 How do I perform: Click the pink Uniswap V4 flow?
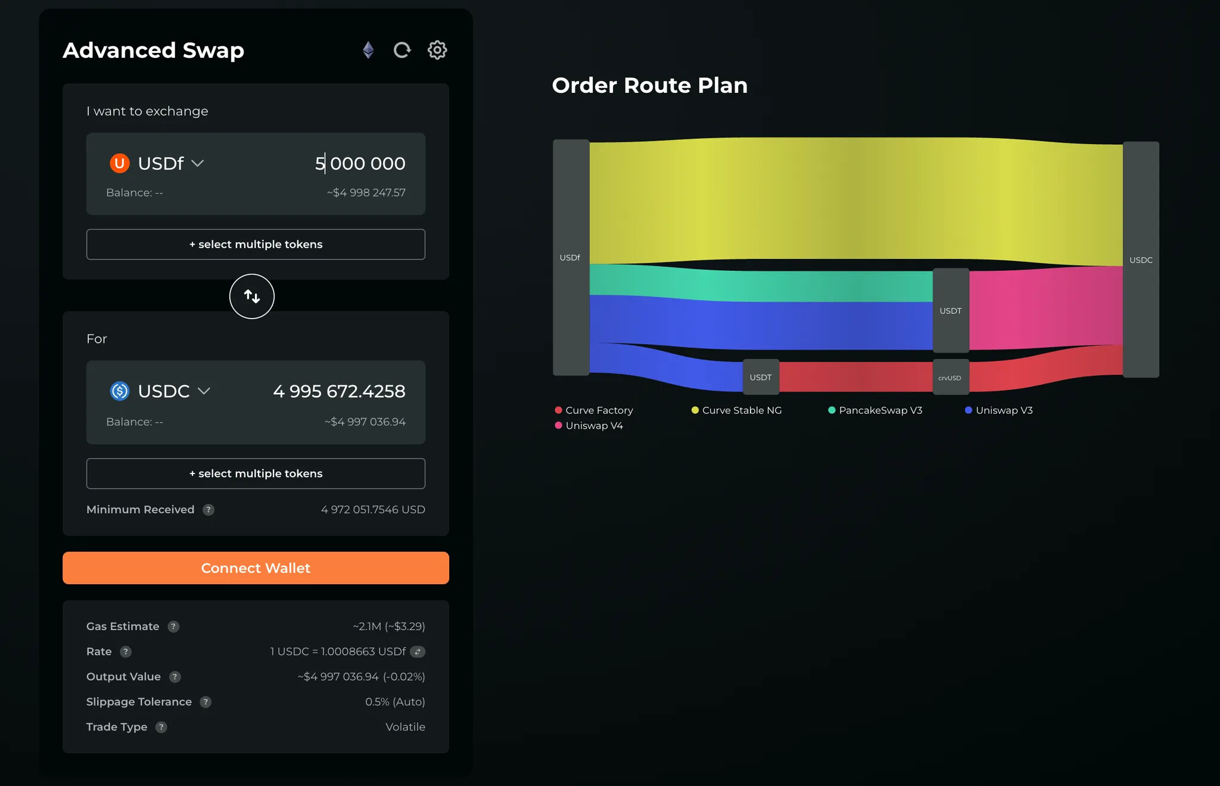tap(1046, 308)
